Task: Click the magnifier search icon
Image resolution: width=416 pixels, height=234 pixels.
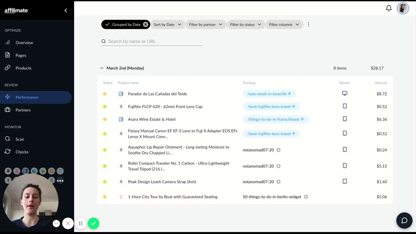Action: (x=104, y=41)
